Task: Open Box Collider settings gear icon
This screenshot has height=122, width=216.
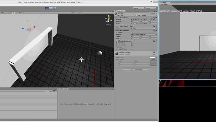Action: [x=156, y=30]
